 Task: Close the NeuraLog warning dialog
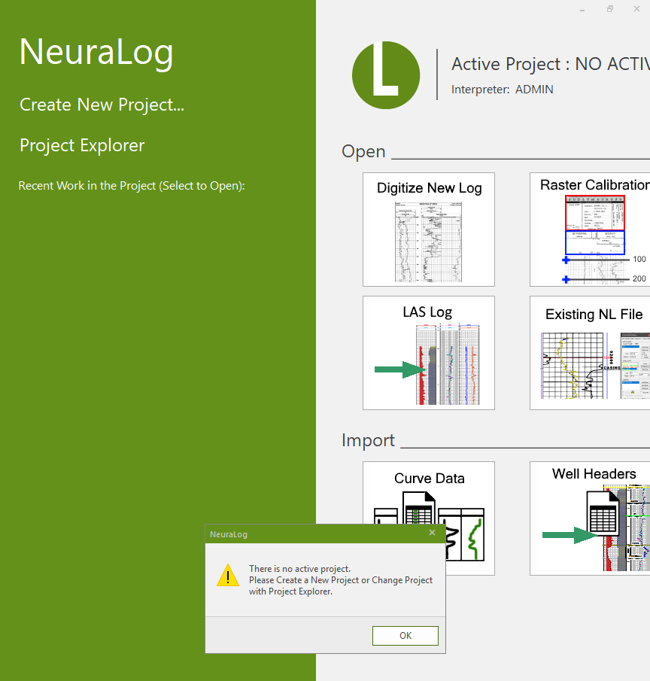point(432,533)
